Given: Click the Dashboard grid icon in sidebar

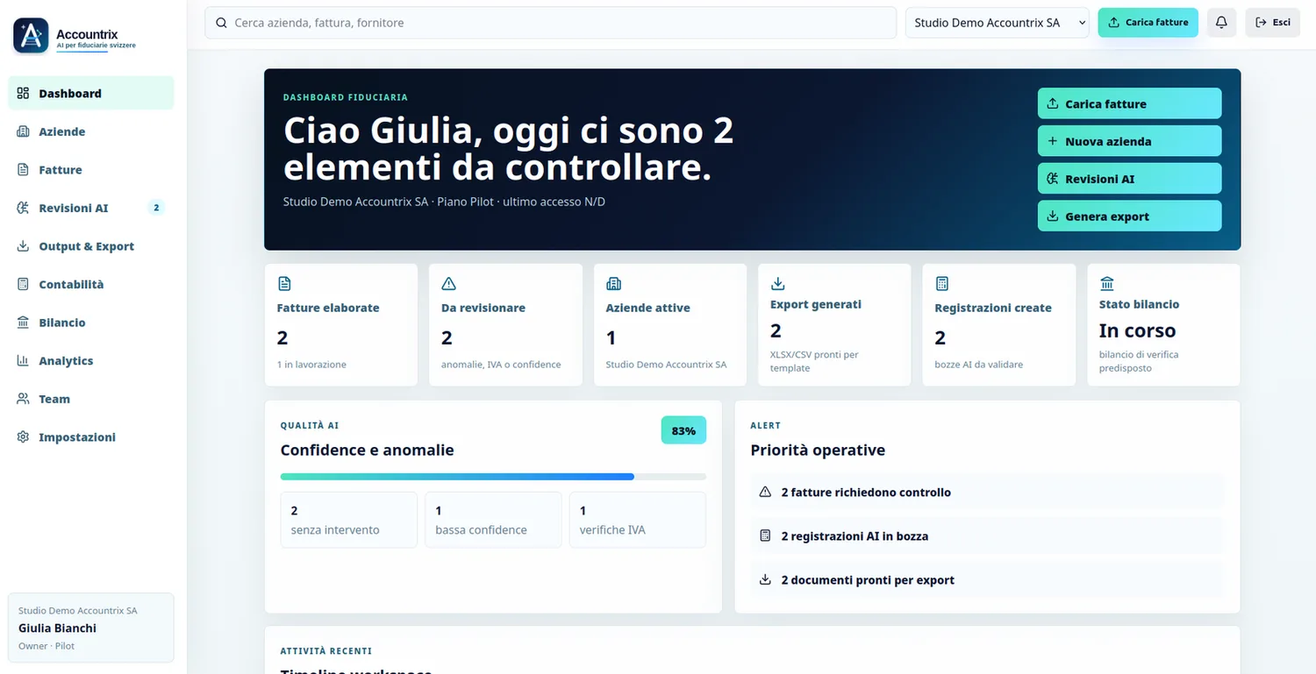Looking at the screenshot, I should [x=24, y=93].
